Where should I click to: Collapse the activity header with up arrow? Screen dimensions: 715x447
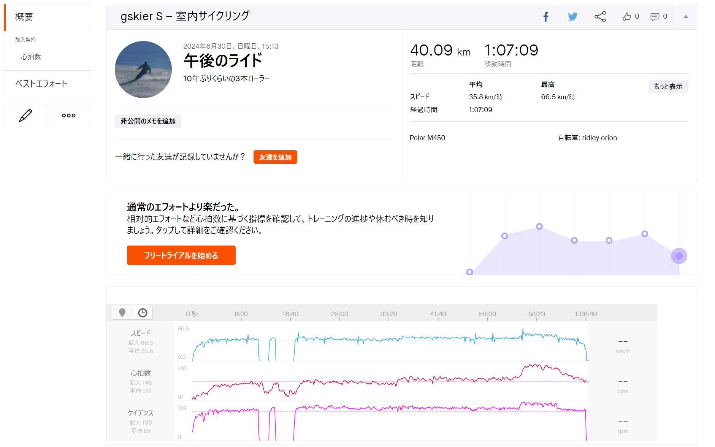[x=685, y=17]
